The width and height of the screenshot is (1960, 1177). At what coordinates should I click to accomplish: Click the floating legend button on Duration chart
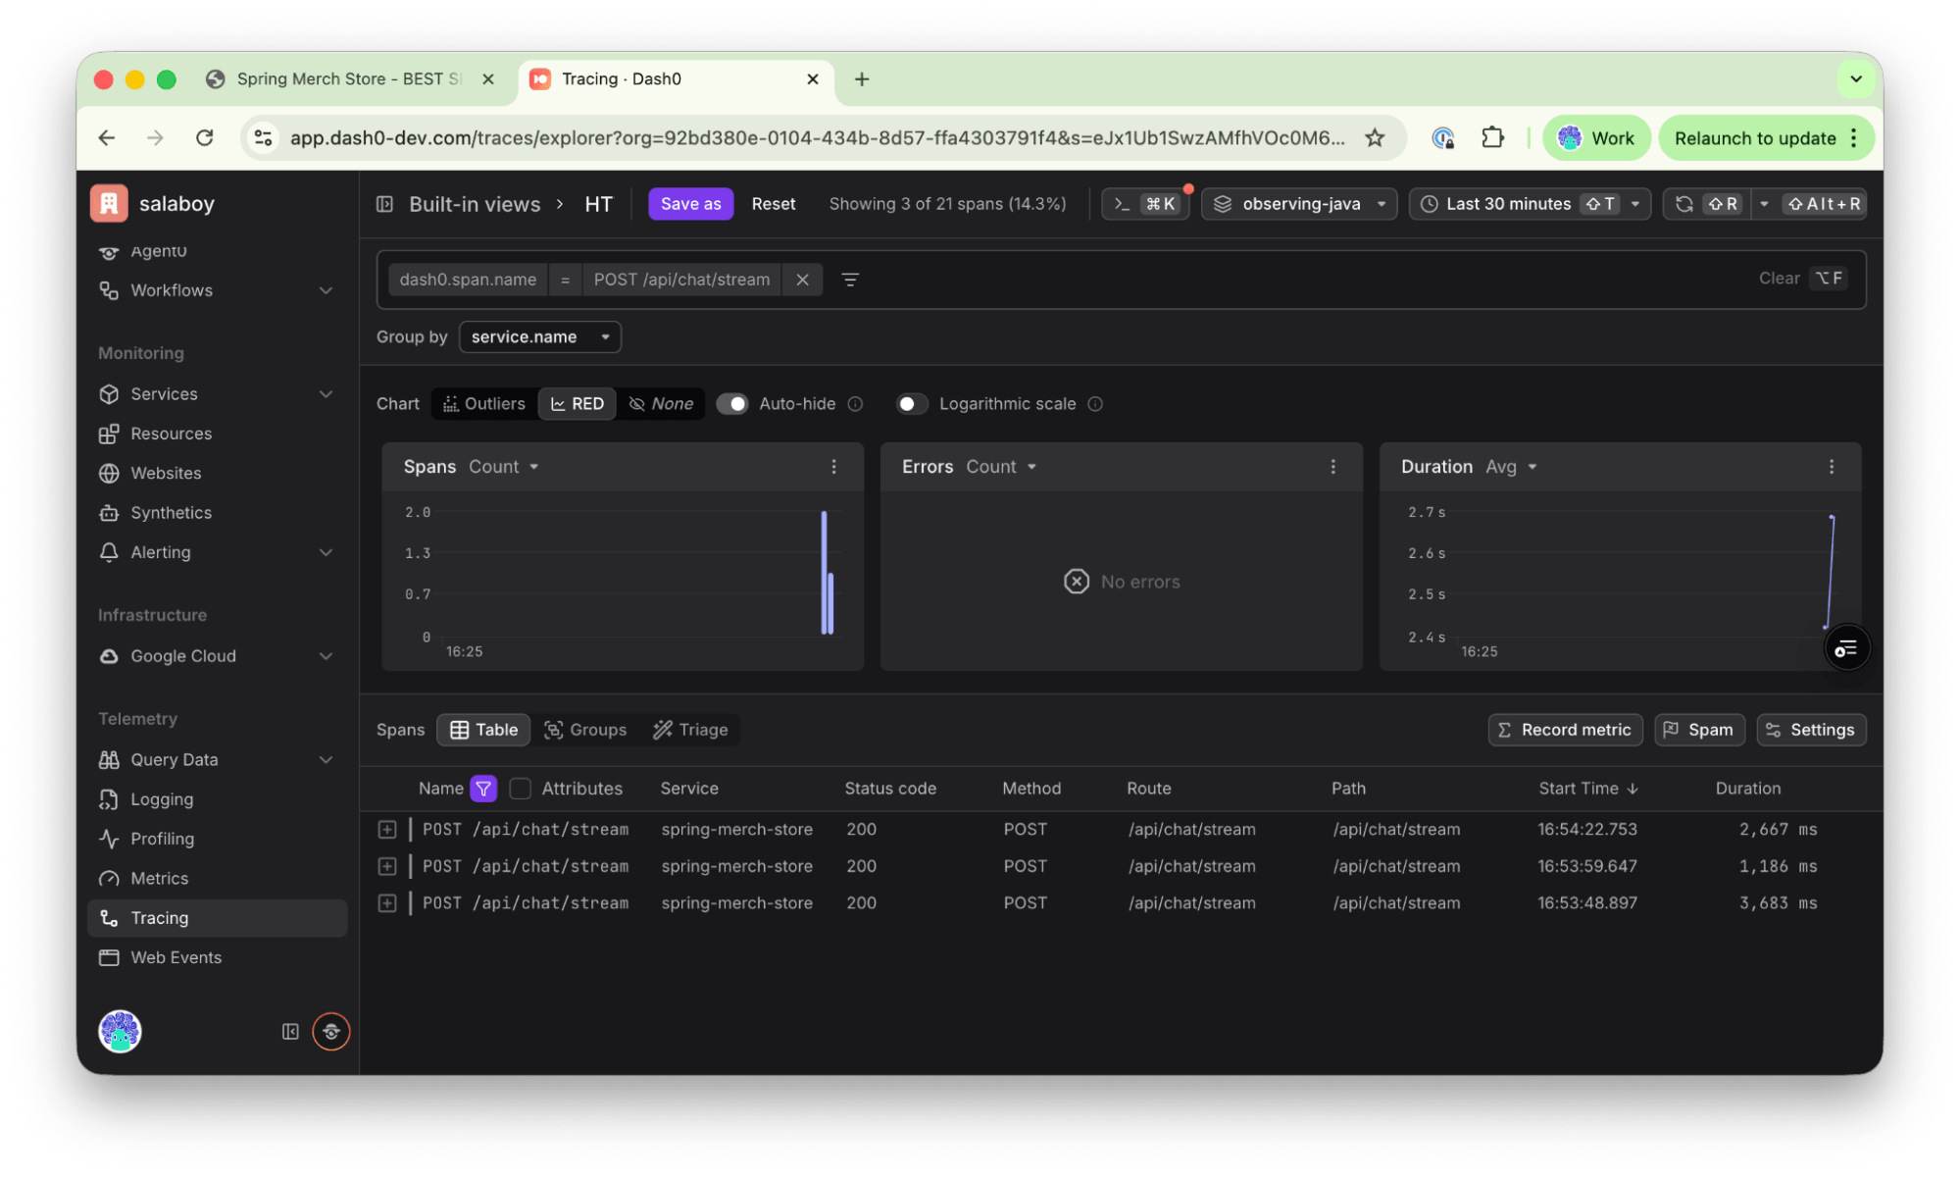[1846, 648]
